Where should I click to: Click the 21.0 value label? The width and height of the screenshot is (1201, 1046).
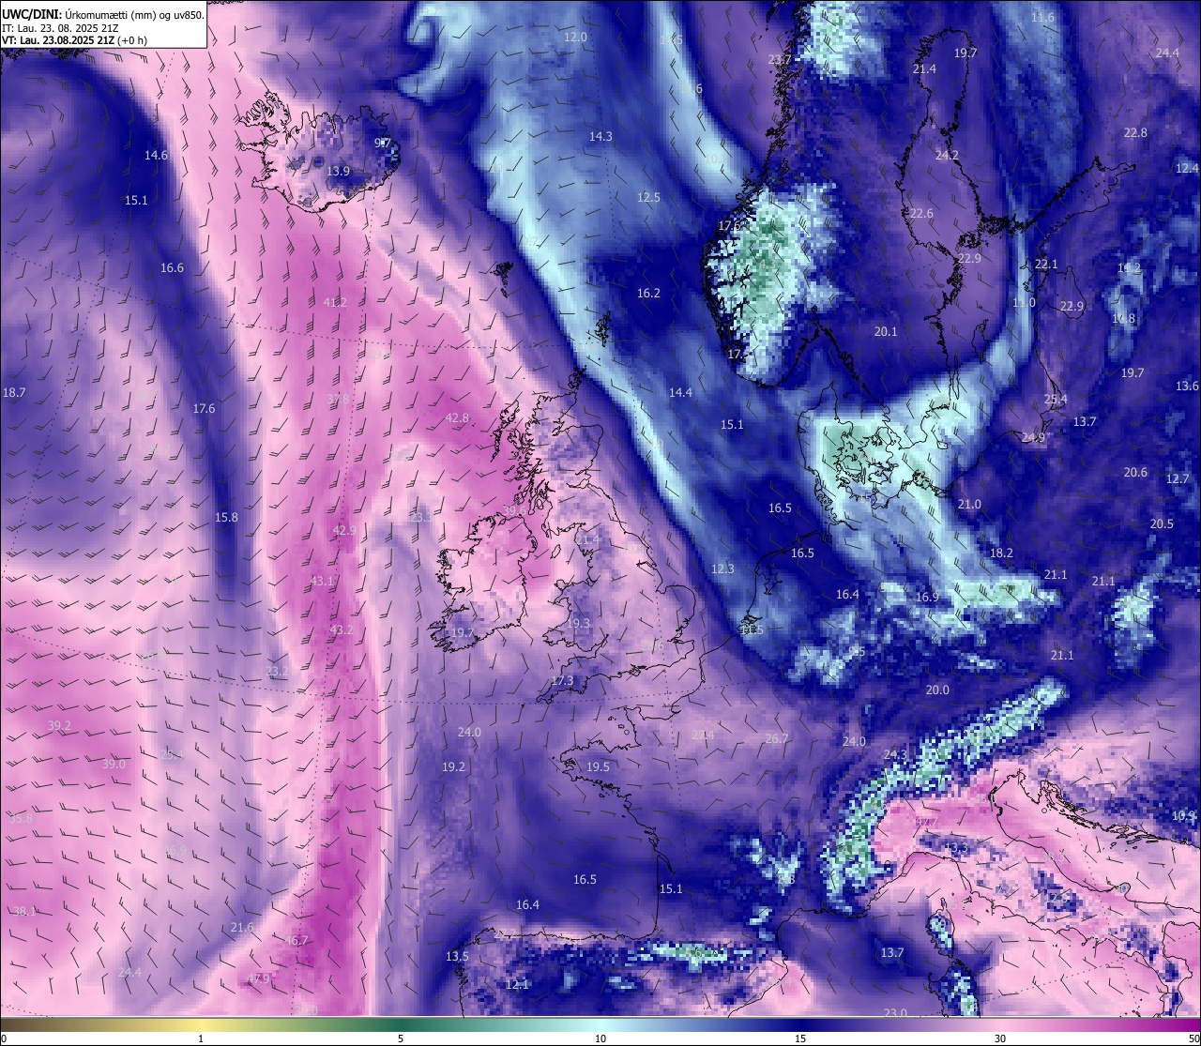pos(969,504)
